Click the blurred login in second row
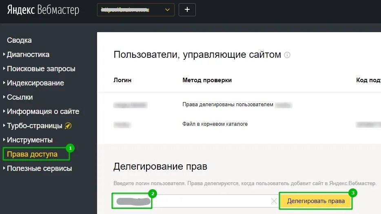The width and height of the screenshot is (381, 214). click(x=122, y=125)
